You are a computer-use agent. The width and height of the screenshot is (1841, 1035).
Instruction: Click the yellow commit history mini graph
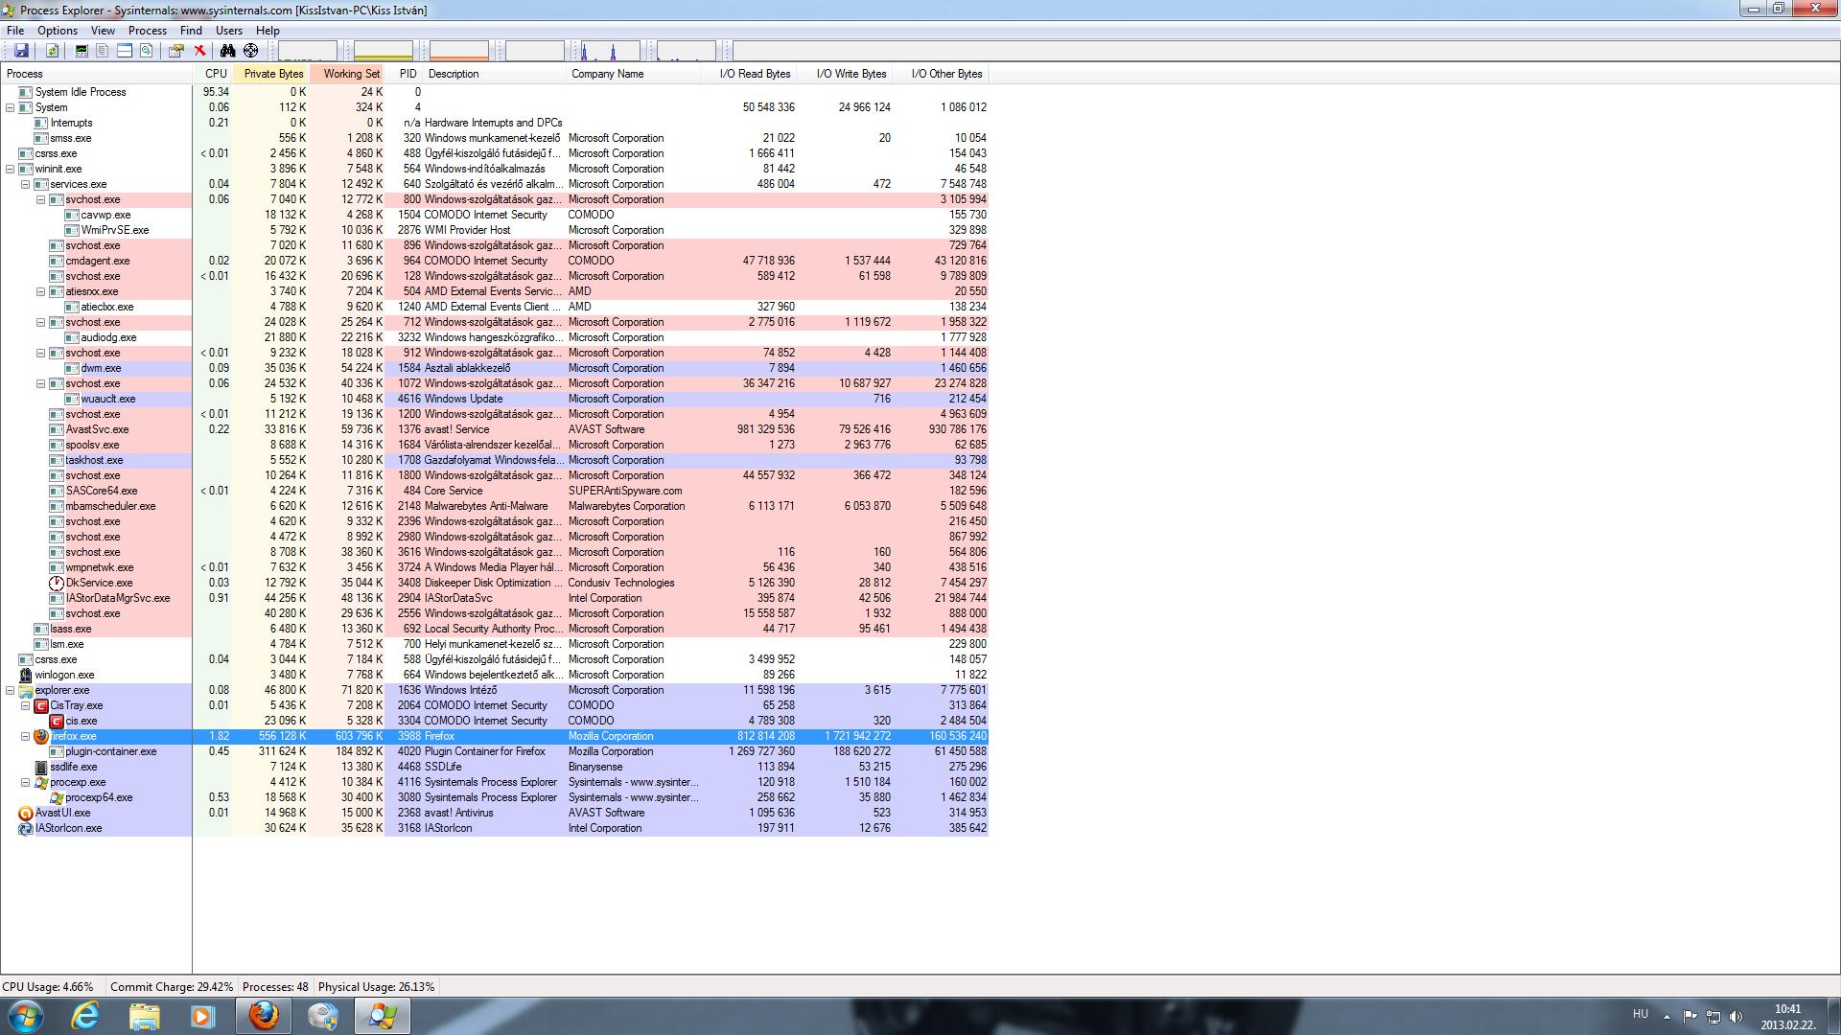point(383,51)
